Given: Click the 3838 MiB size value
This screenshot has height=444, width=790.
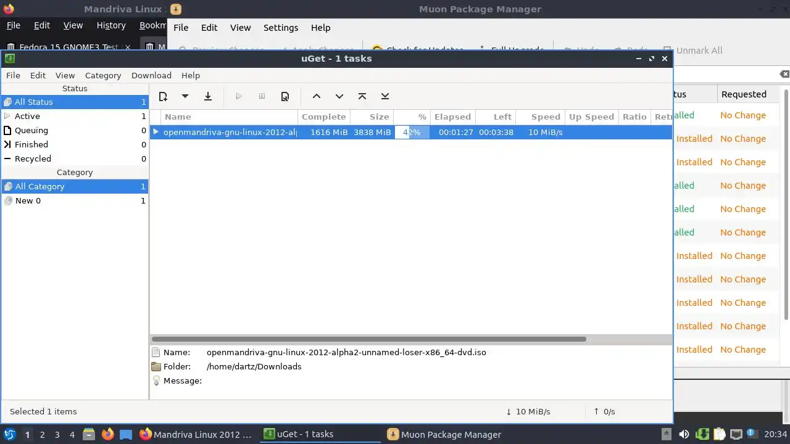Looking at the screenshot, I should pos(372,132).
